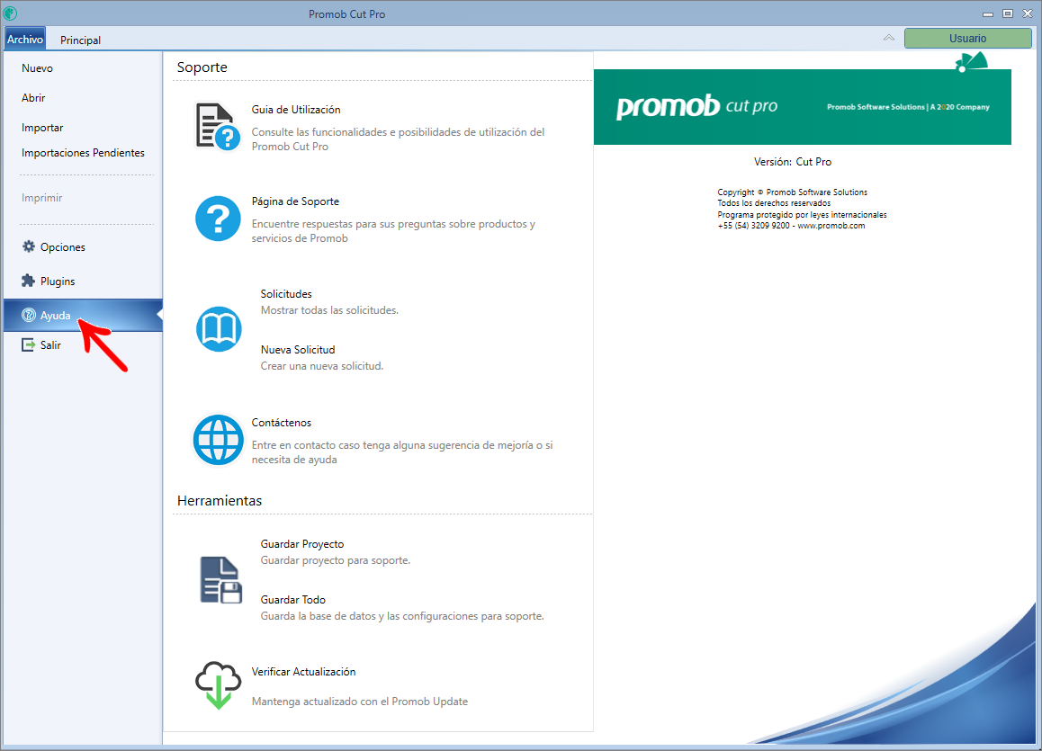
Task: Open the Contáctenos link
Action: (281, 423)
